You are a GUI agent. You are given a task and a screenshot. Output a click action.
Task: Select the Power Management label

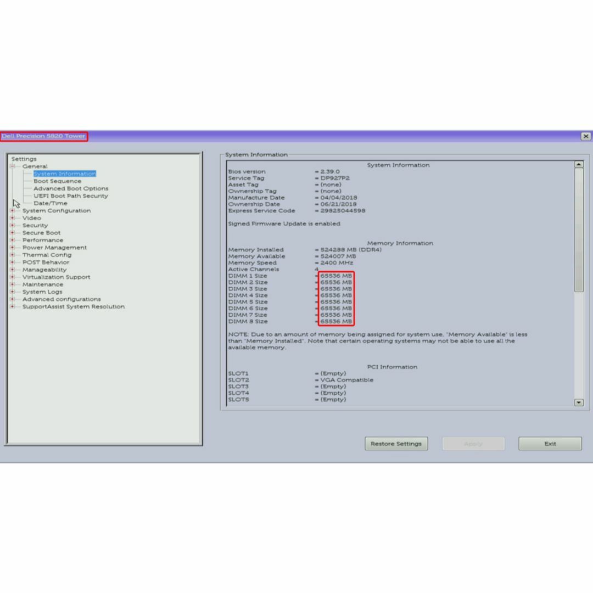(x=54, y=247)
